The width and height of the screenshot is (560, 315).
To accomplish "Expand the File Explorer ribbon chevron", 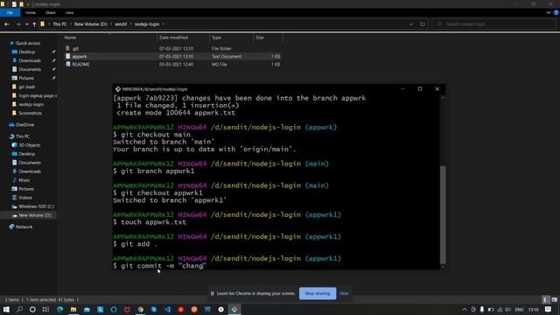I will pyautogui.click(x=549, y=12).
